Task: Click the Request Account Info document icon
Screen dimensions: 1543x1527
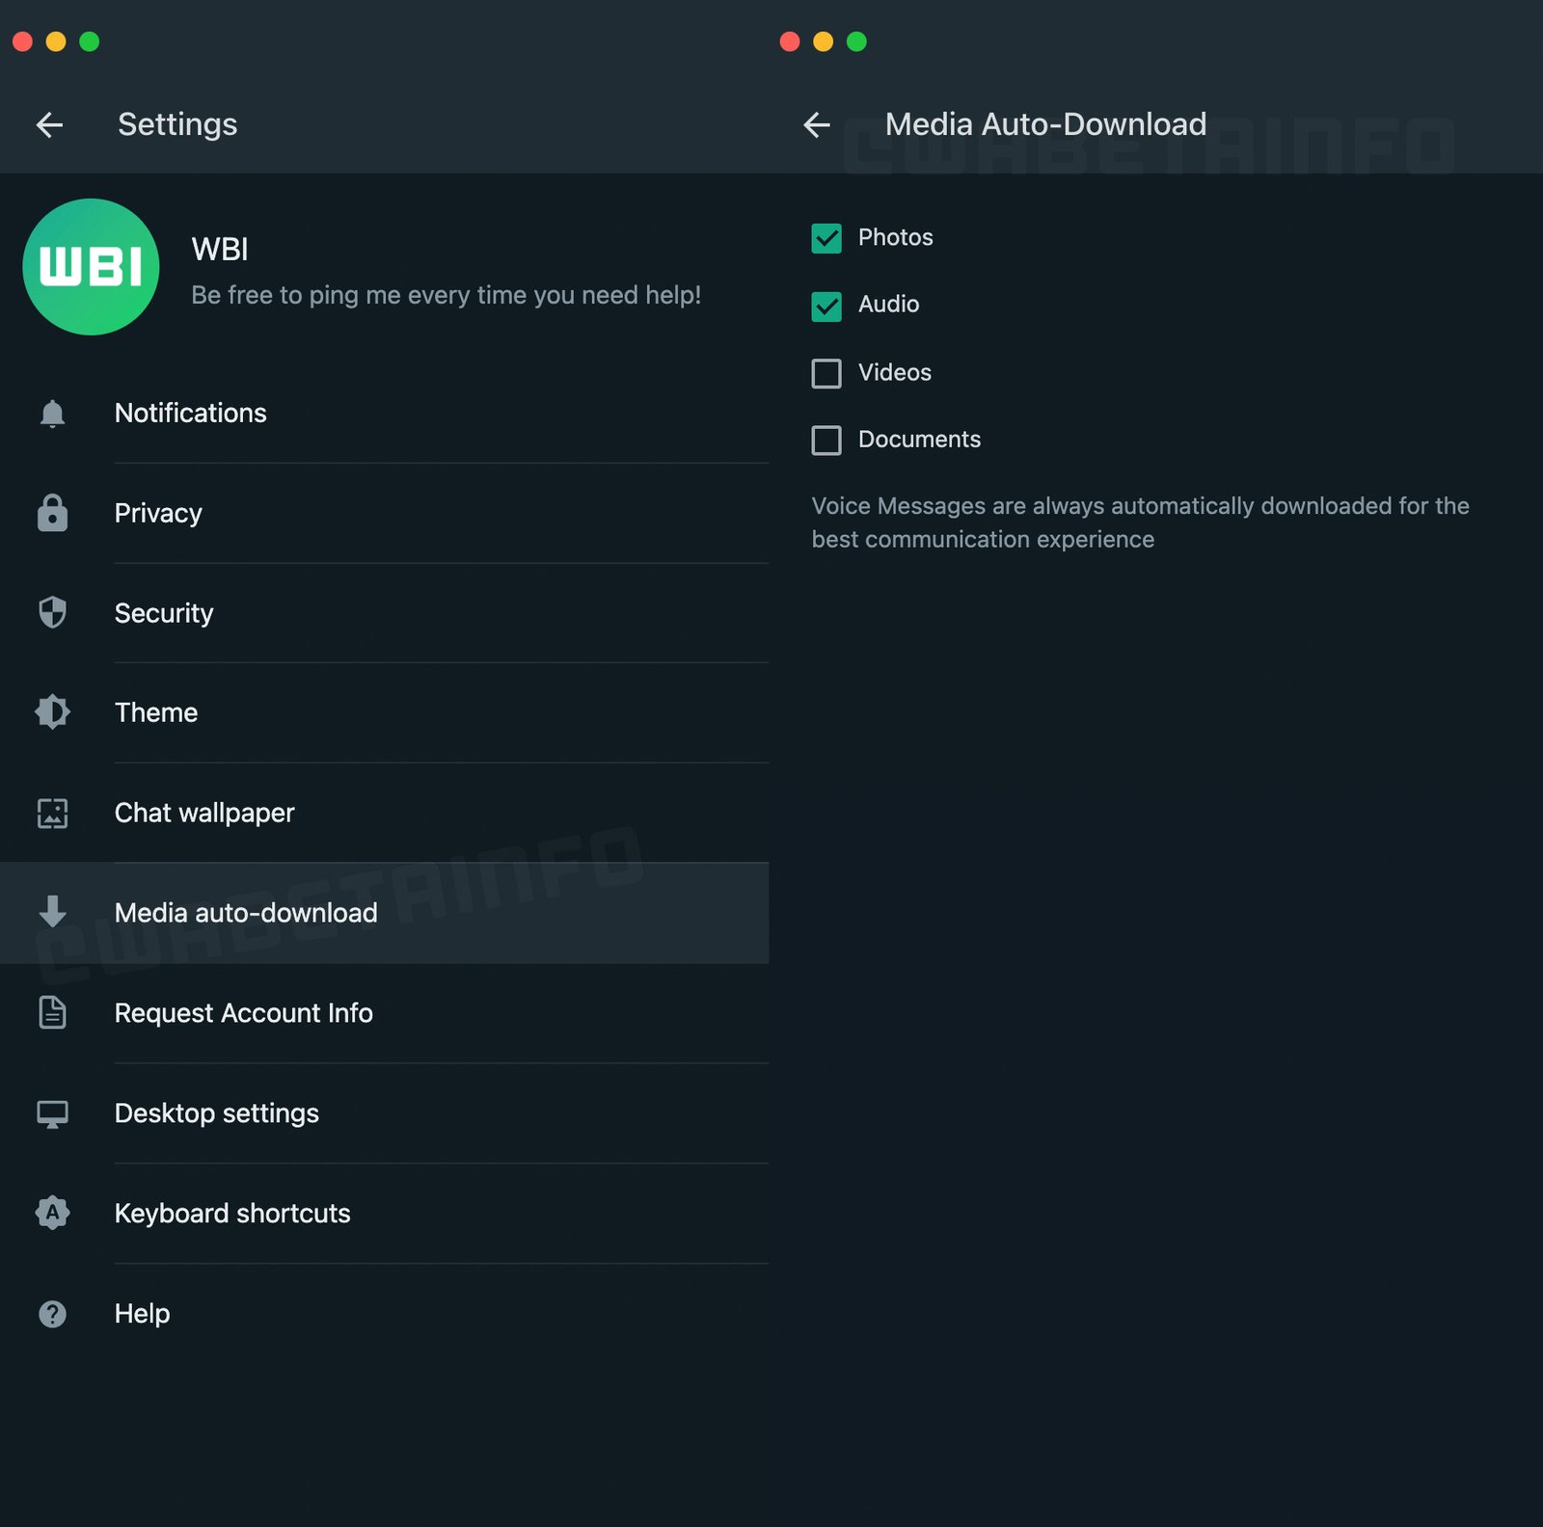Action: click(52, 1012)
